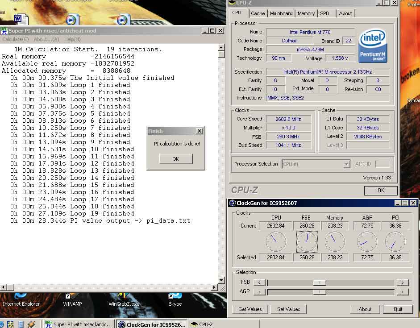Viewport: 420px width, 328px height.
Task: Click Super PI horizontal scroll left arrow
Action: [3, 287]
